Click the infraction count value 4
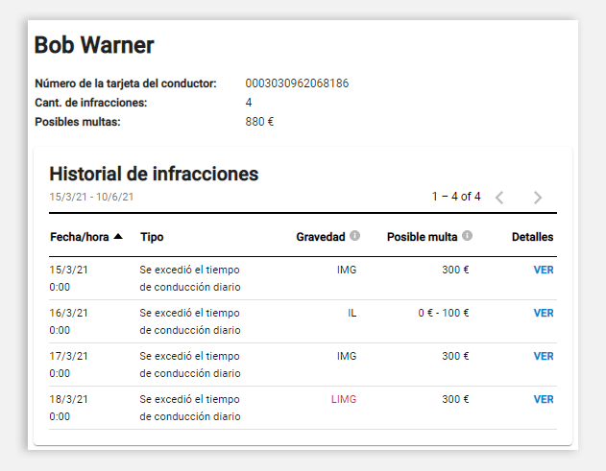Viewport: 606px width, 471px height. tap(249, 103)
